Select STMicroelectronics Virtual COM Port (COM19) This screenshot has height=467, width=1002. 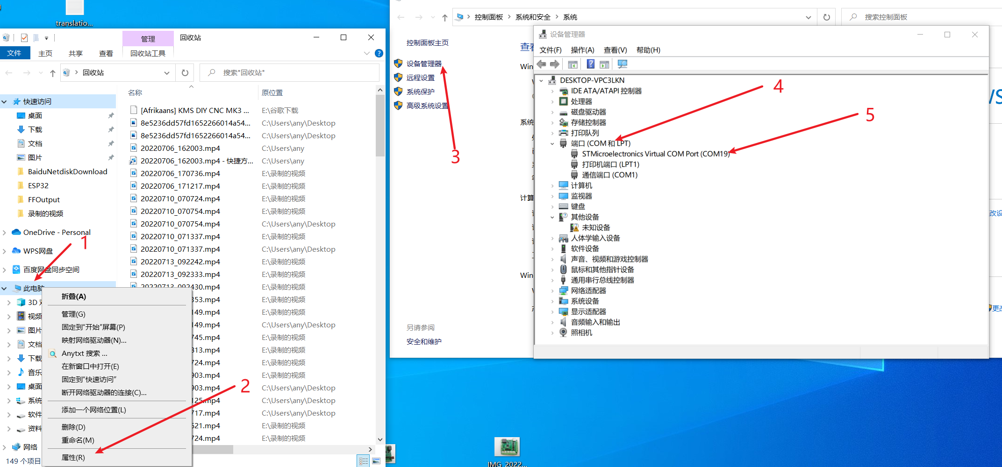656,154
